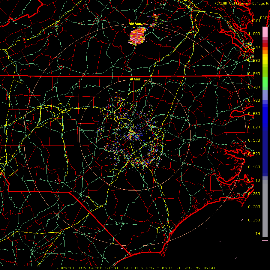Viewport: 270px width, 270px height.
Task: Click the 0.893 scale value
Action: pos(254,60)
